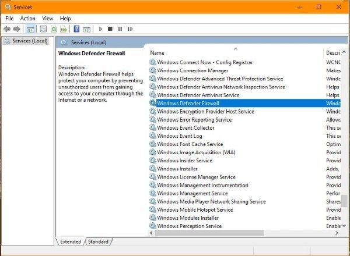Click the Export List toolbar icon
The image size is (350, 256).
[x=64, y=29]
